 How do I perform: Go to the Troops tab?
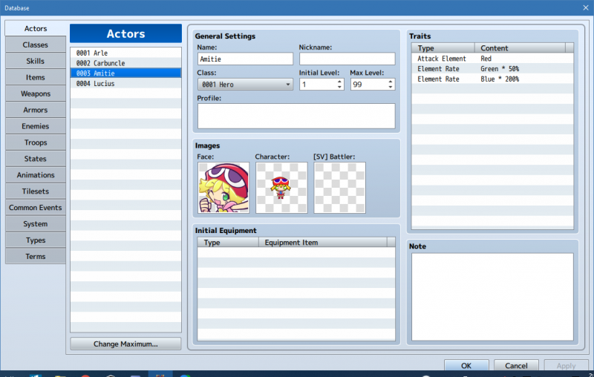point(36,142)
